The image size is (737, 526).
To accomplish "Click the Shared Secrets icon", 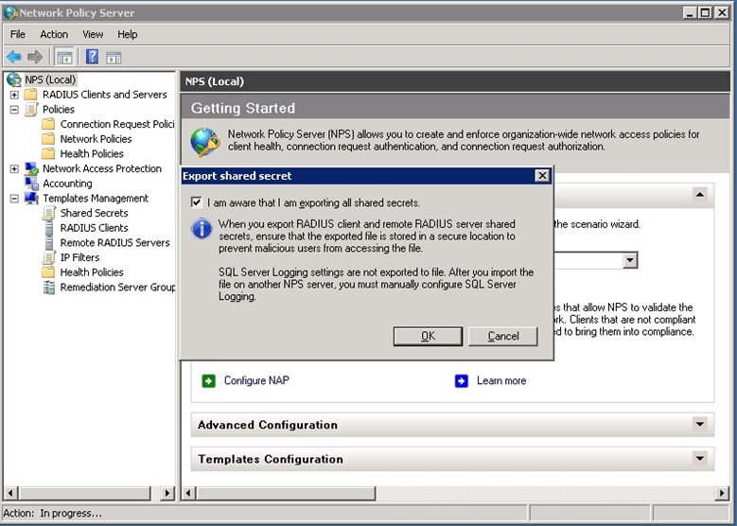I will click(x=48, y=213).
